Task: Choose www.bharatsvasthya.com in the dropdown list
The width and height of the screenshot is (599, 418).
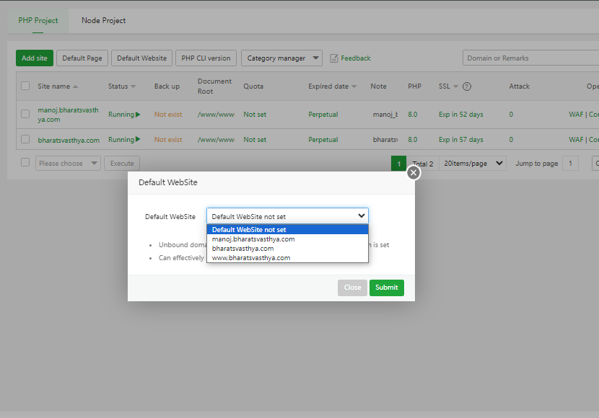Action: pyautogui.click(x=251, y=258)
